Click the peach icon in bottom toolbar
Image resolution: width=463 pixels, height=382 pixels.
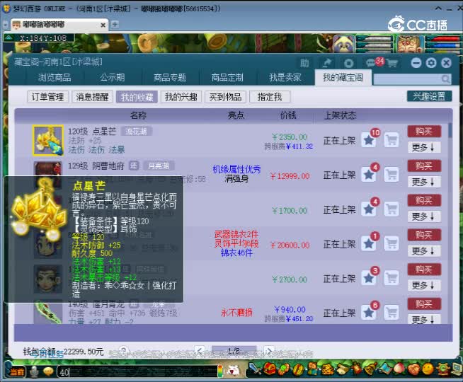tap(399, 369)
